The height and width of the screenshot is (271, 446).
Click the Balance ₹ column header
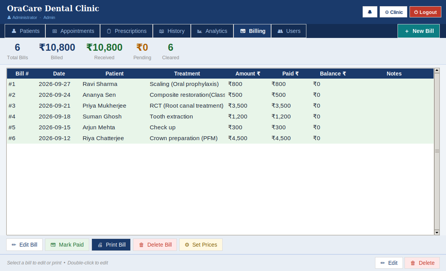333,74
